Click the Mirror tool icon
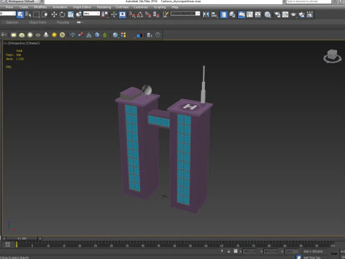Viewport: 345px width, 259px height. pos(206,14)
